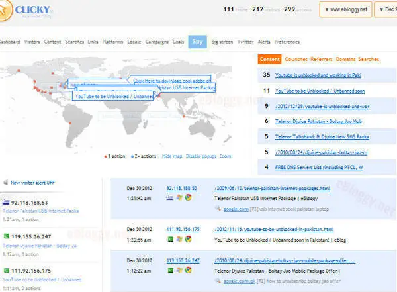Click the highlighted Spy tab

coord(197,42)
